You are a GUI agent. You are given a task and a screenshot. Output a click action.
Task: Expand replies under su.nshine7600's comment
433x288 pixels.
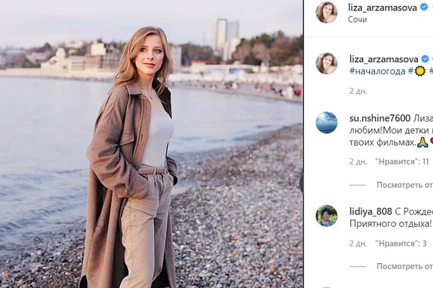(x=405, y=185)
